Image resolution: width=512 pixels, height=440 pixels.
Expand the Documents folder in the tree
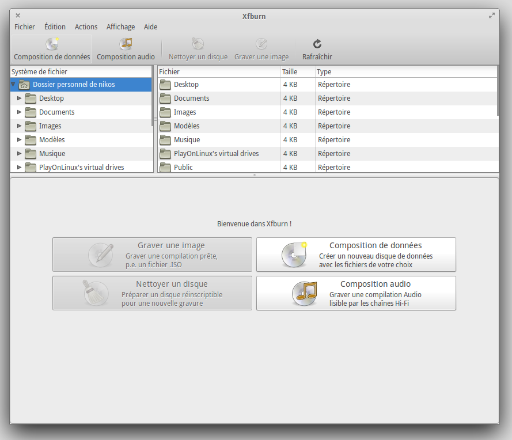point(19,112)
